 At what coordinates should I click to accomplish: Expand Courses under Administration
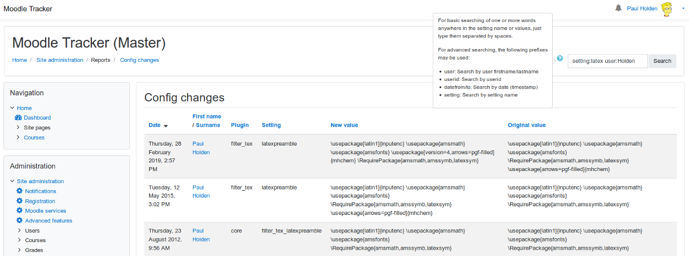point(19,240)
